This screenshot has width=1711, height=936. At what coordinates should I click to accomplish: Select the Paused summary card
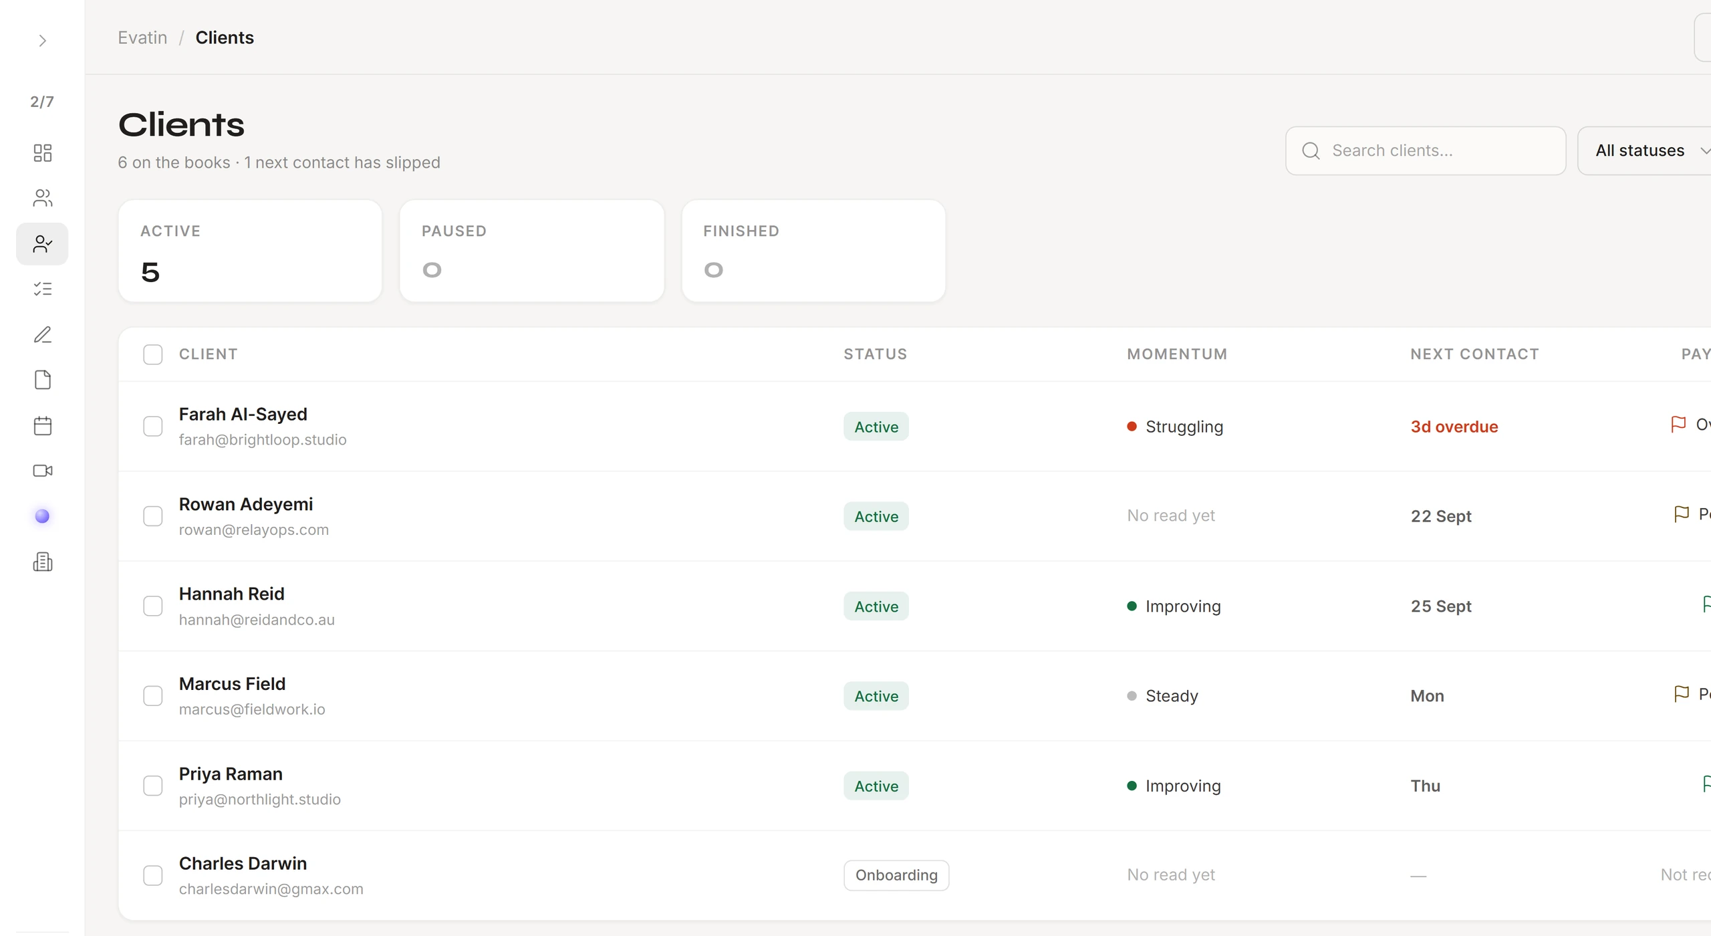click(532, 251)
